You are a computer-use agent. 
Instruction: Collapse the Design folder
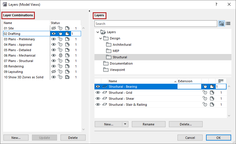point(100,38)
